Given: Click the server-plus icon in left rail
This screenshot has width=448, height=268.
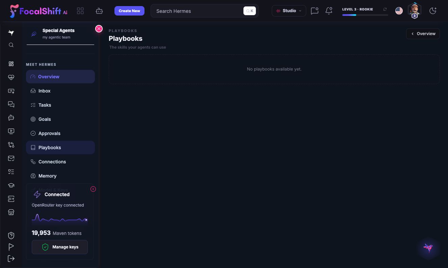Looking at the screenshot, I should point(11,199).
